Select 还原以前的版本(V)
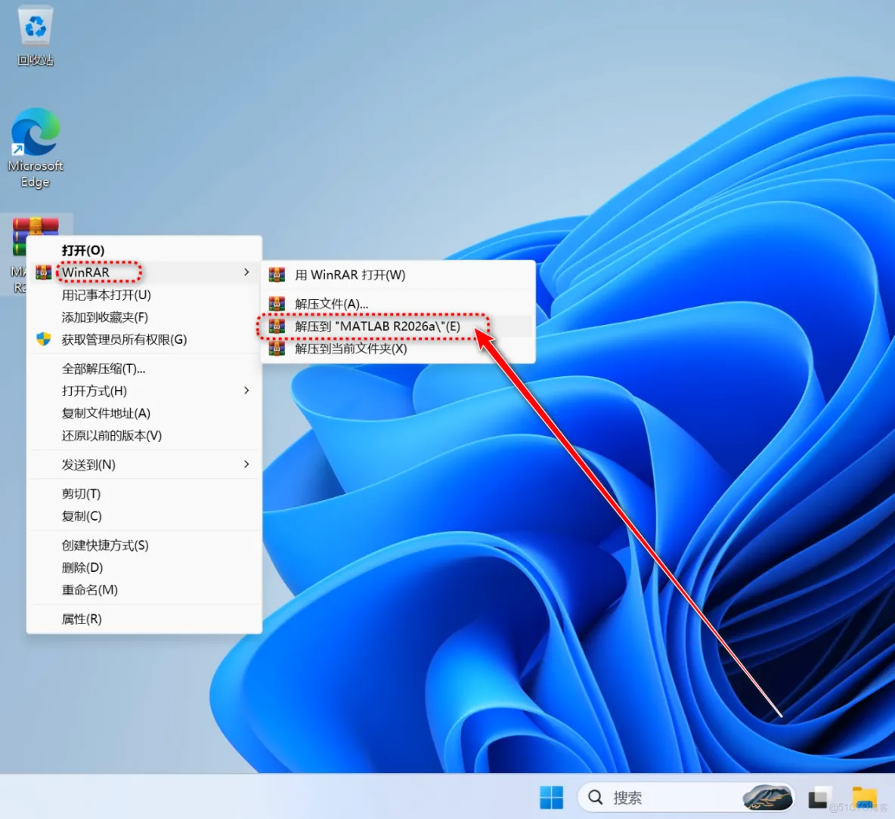Viewport: 895px width, 819px height. [x=144, y=435]
